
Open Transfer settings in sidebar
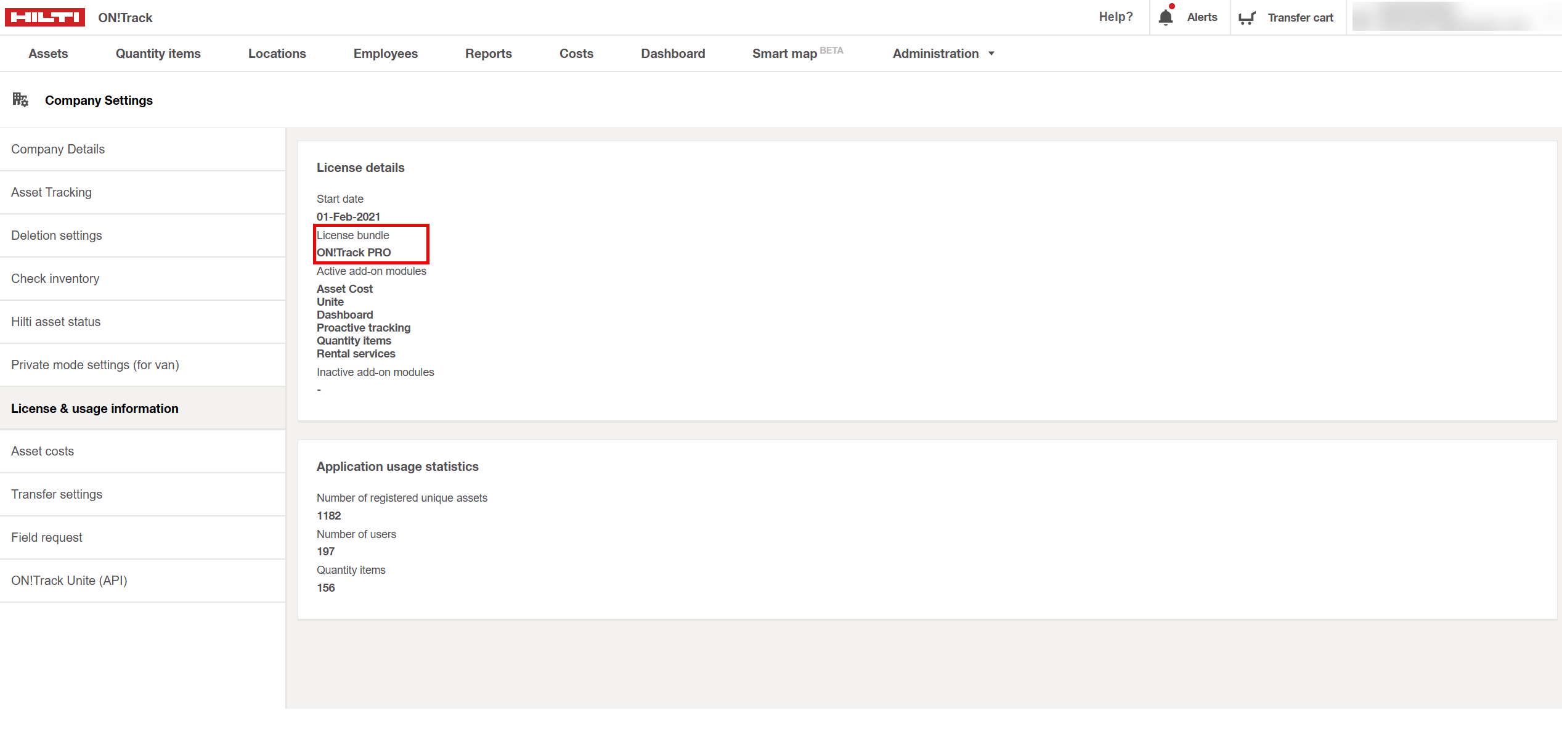(57, 494)
